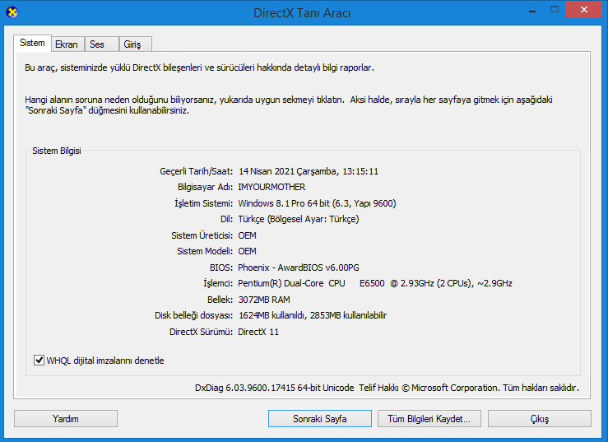The width and height of the screenshot is (608, 442).
Task: Click Phoenix - AwardBIOS v6.00PG text
Action: [x=299, y=268]
